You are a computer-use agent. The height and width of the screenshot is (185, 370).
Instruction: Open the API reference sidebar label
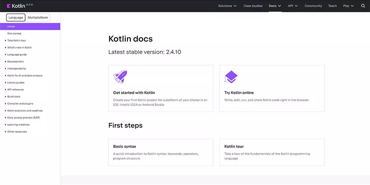[16, 90]
